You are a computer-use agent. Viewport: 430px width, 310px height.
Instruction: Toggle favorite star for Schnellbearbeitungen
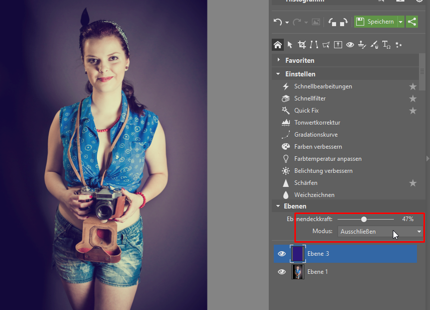click(x=413, y=87)
